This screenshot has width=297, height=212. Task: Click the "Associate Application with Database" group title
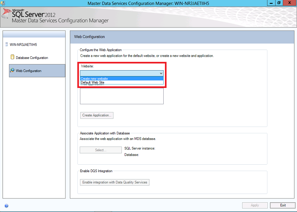click(x=105, y=133)
